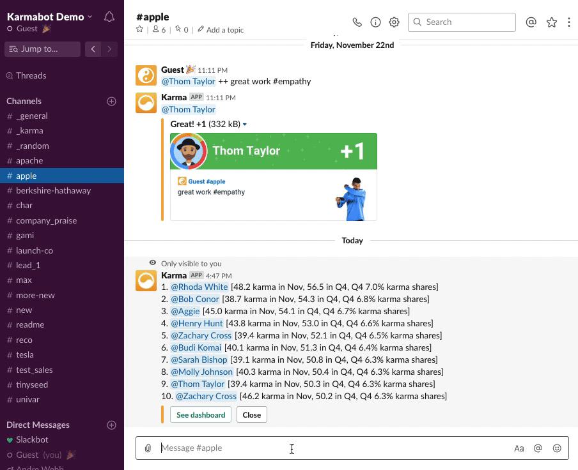Open emoji picker smiley icon
The width and height of the screenshot is (578, 470).
tap(557, 448)
